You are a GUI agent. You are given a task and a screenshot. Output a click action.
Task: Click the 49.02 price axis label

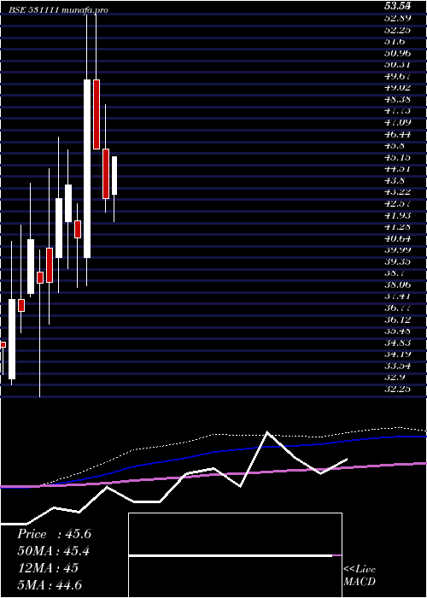(398, 87)
